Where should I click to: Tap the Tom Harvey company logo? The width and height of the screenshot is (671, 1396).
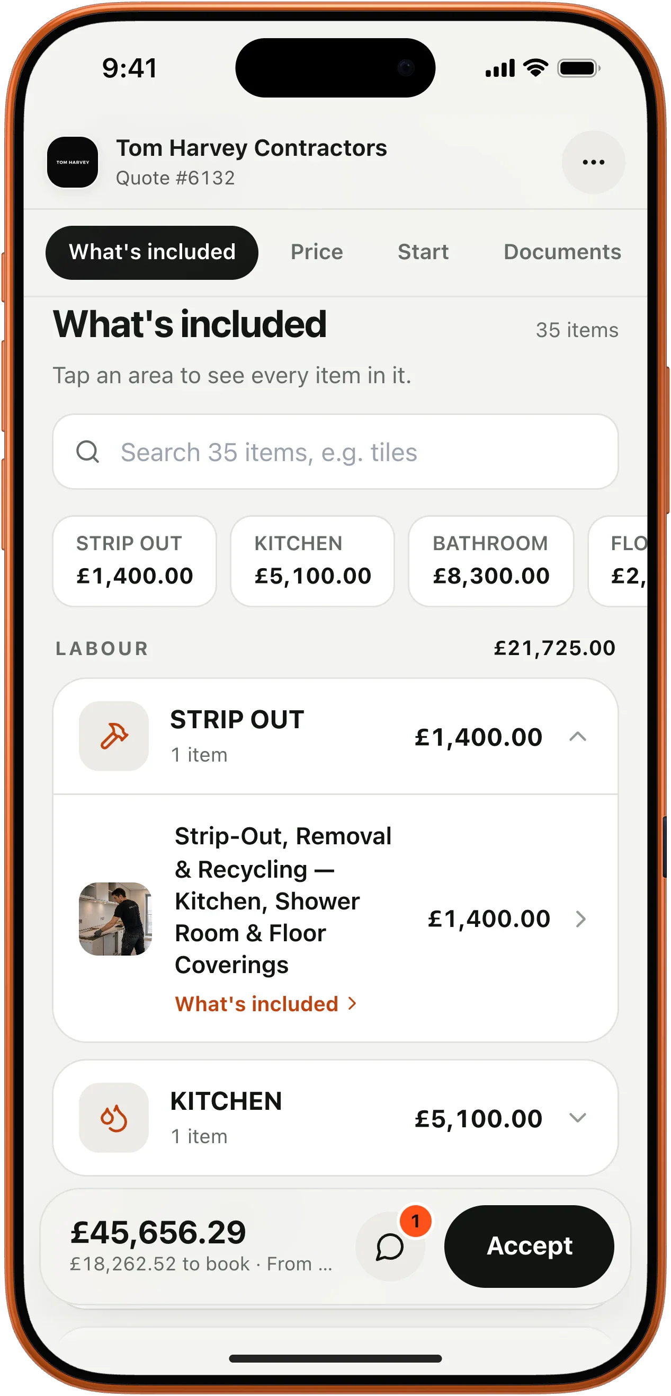(x=73, y=162)
